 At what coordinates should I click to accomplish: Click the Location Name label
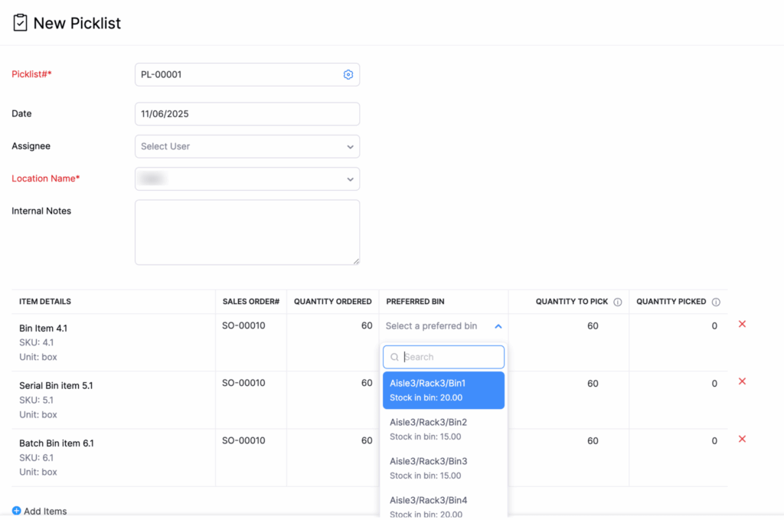pyautogui.click(x=45, y=178)
